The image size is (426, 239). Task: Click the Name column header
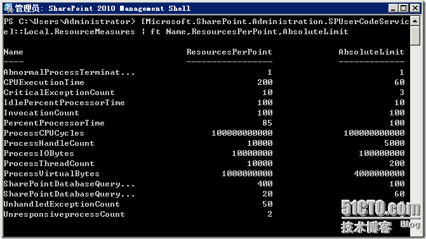[13, 52]
